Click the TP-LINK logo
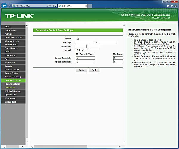 point(19,16)
